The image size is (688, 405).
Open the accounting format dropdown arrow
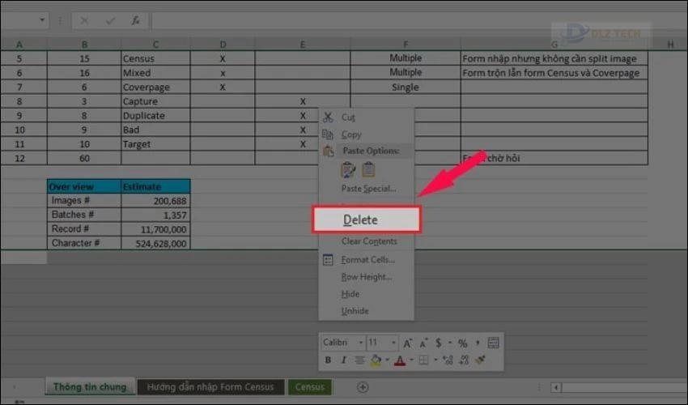point(450,343)
